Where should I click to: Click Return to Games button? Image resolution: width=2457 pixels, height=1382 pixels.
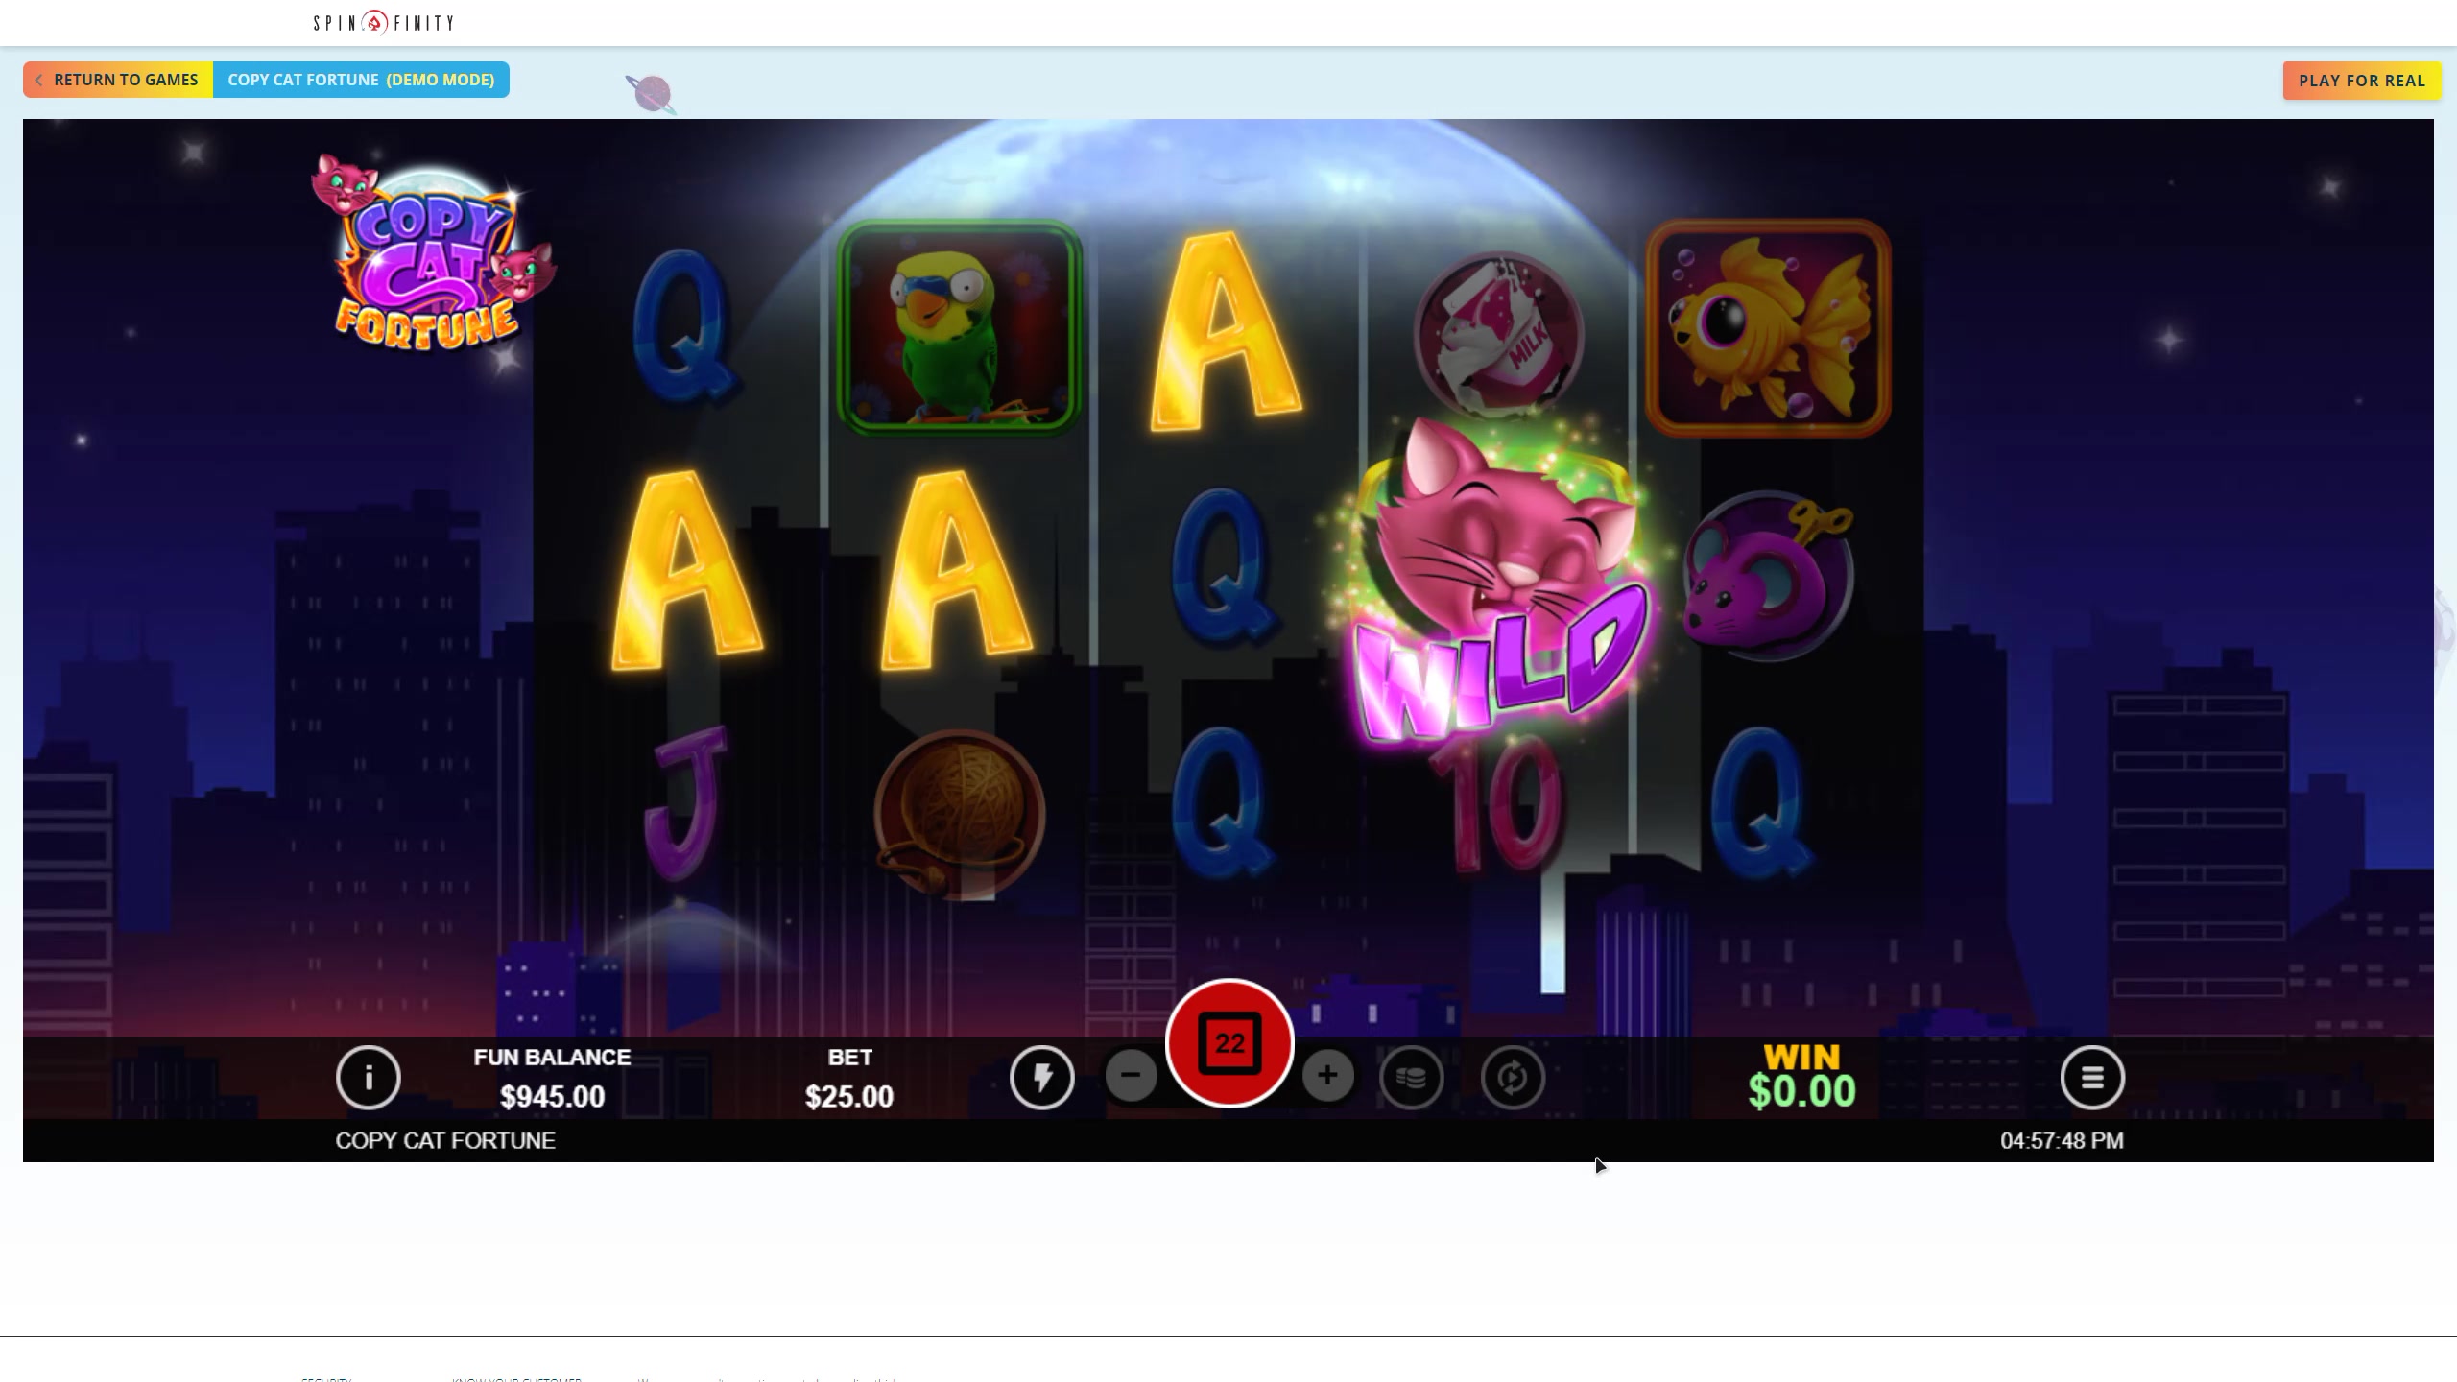pyautogui.click(x=118, y=80)
